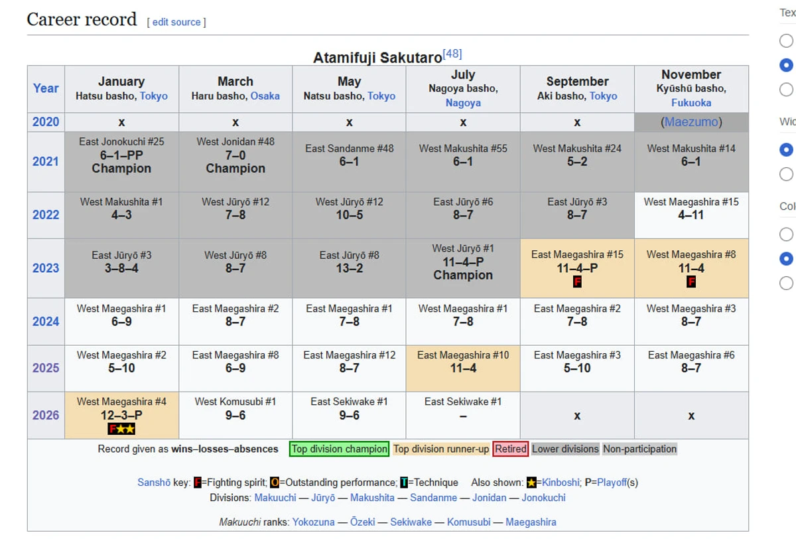The height and width of the screenshot is (539, 796).
Task: Click Fighting spirit icon in September 2023 cell
Action: tap(577, 282)
